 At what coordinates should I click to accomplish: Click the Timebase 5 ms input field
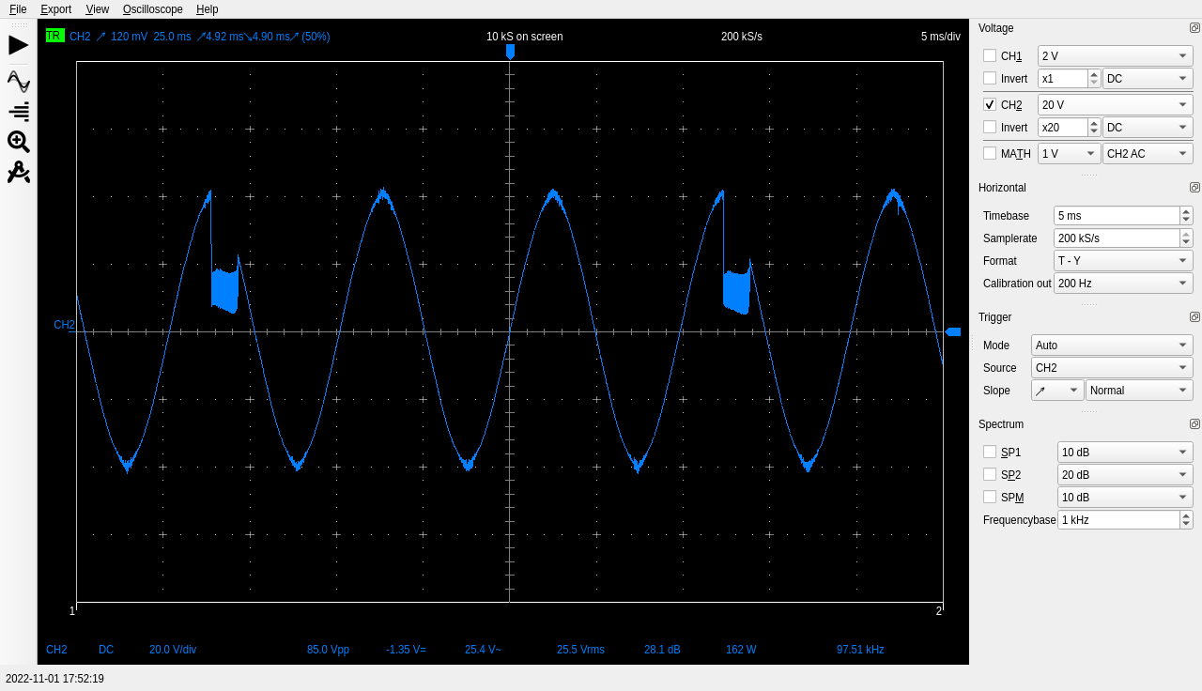pyautogui.click(x=1117, y=216)
